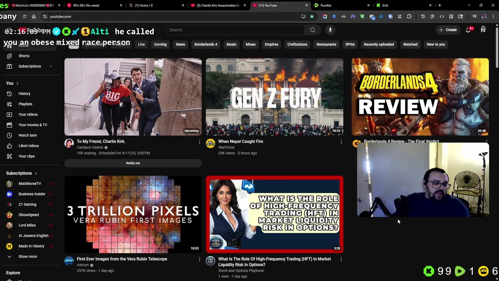Viewport: 499px width, 281px height.
Task: Select the Watched filter chip
Action: 410,44
